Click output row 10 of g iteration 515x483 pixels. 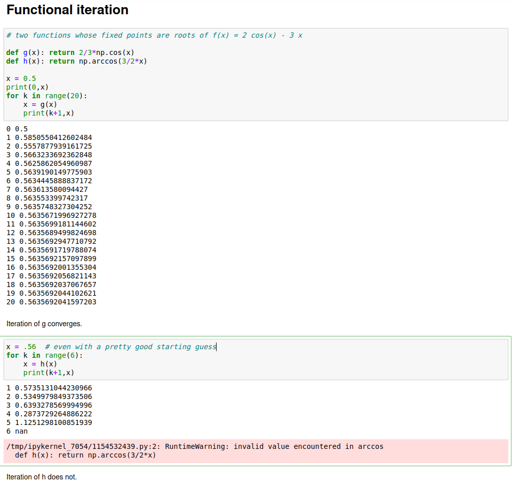pyautogui.click(x=51, y=215)
